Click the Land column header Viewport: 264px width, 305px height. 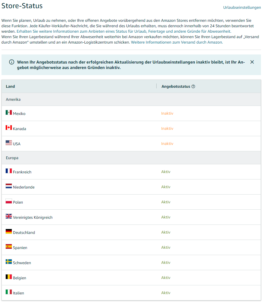(x=10, y=86)
